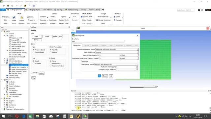The image size is (211, 119).
Task: Select Axisymmetric 2D space option
Action: coord(50,63)
